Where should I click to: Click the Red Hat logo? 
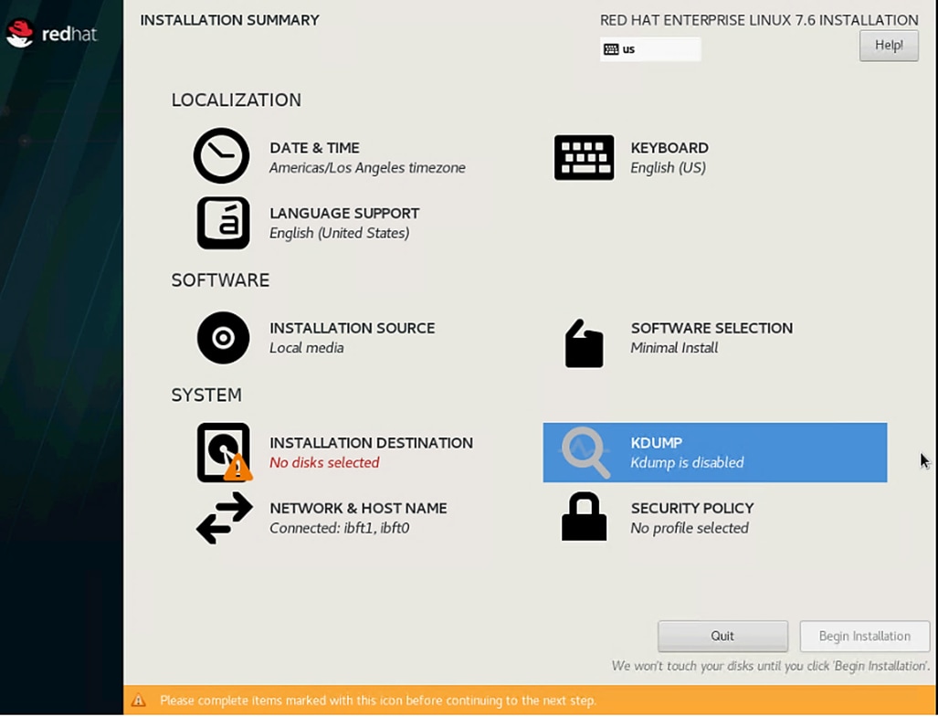51,34
